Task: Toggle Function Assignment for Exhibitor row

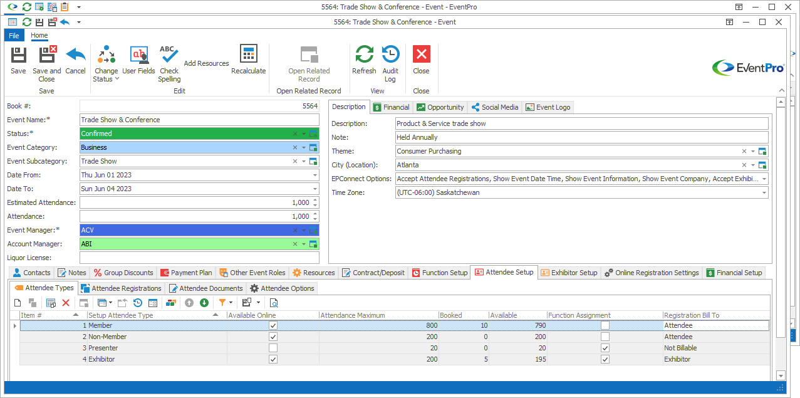Action: (605, 360)
